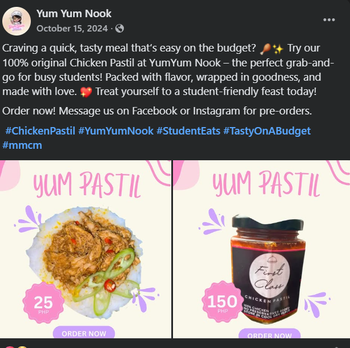Click ORDER NOW under the rice pastil
Image resolution: width=350 pixels, height=348 pixels.
point(84,333)
